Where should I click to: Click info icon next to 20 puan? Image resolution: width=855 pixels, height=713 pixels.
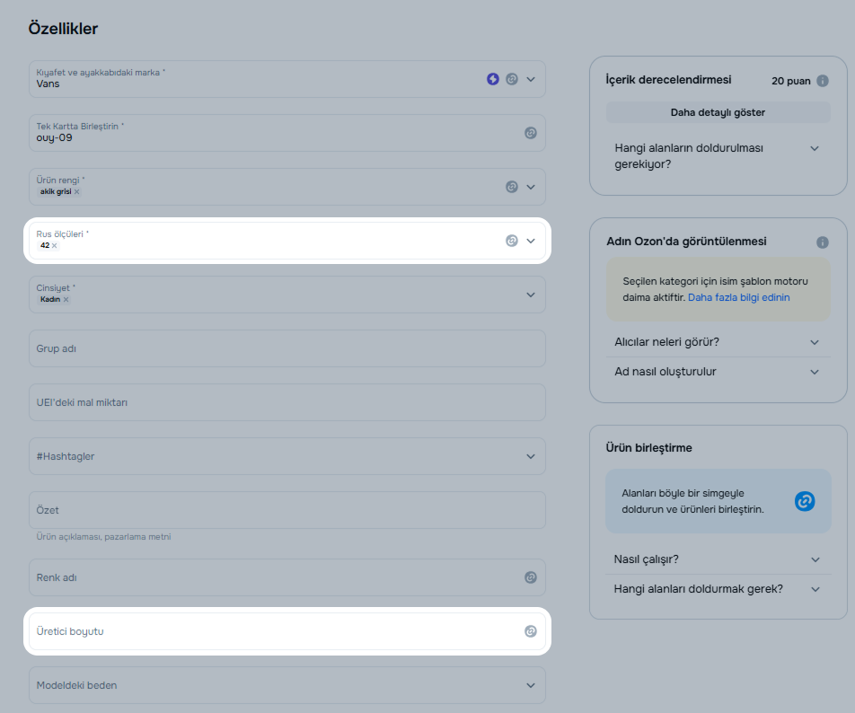[x=823, y=81]
